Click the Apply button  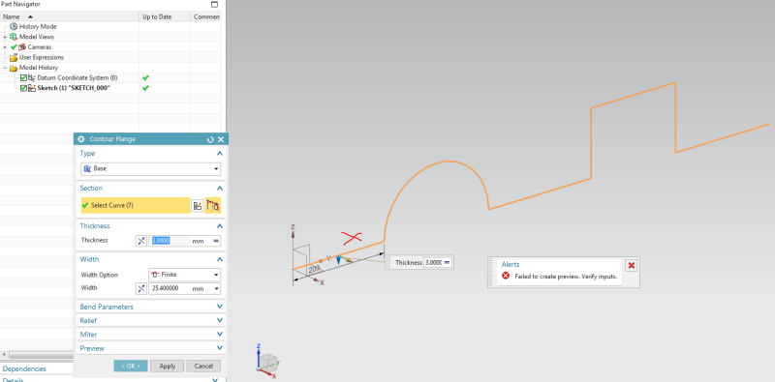(168, 366)
